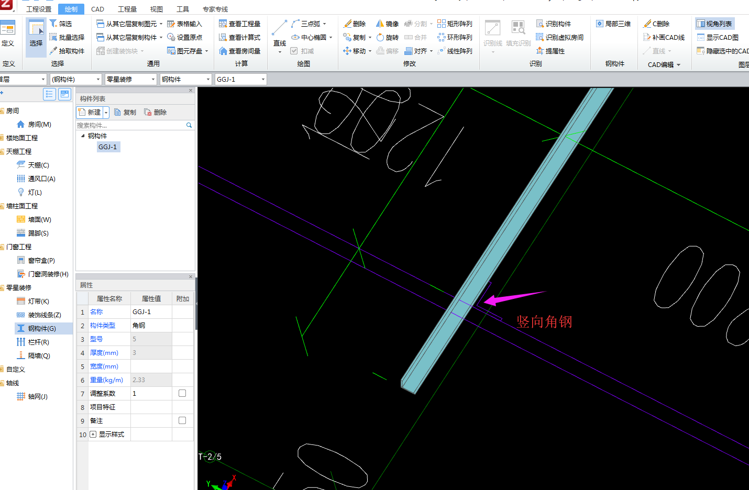Viewport: 749px width, 490px height.
Task: Toggle 调整系数 row 附加 checkbox
Action: click(182, 393)
